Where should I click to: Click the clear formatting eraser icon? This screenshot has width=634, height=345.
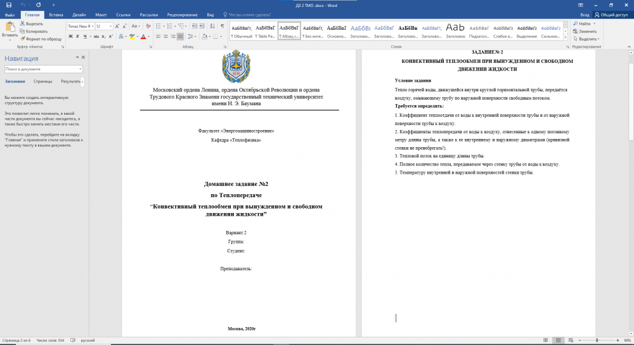[x=148, y=27]
